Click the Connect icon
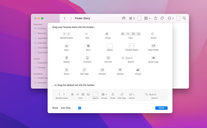Screen dimensions: 207x128 point(87,58)
